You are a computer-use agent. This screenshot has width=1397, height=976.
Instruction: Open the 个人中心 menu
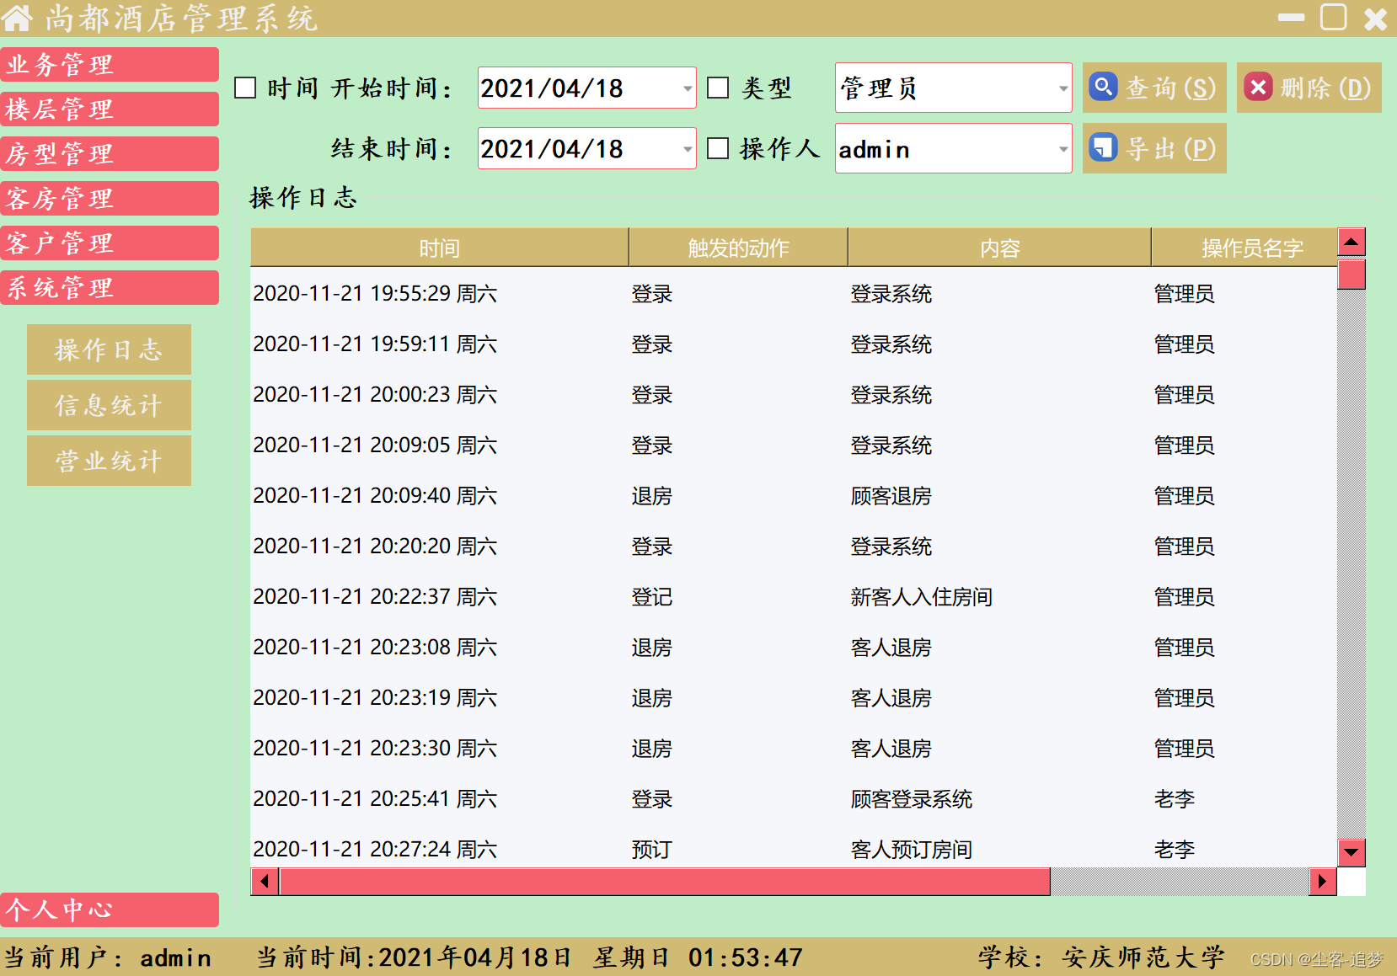110,909
